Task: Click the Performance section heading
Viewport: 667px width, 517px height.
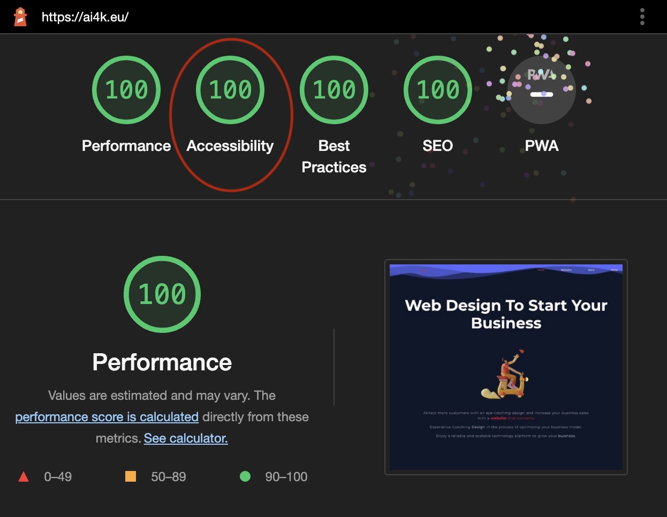Action: pos(162,362)
